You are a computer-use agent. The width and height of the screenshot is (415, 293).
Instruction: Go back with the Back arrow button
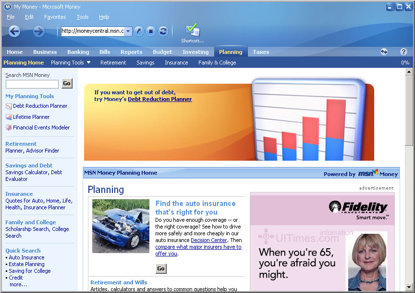click(x=14, y=31)
